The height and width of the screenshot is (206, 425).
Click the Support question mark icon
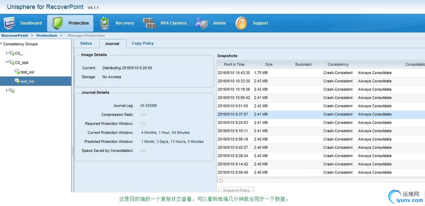(x=241, y=23)
